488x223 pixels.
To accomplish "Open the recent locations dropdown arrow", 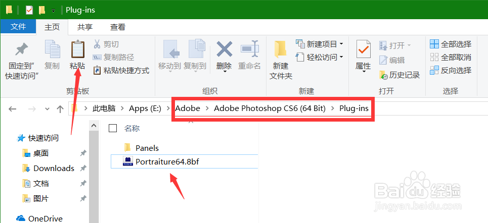I will (47, 109).
